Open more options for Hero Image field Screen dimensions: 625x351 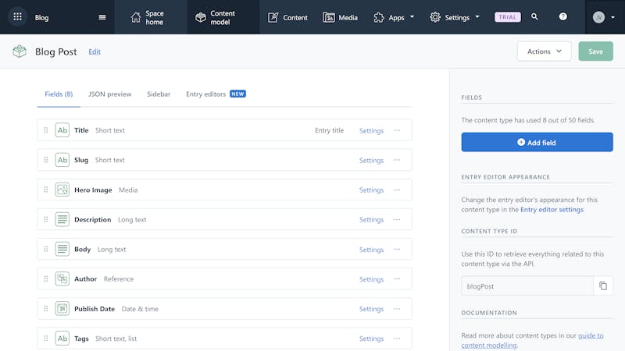[x=397, y=190]
